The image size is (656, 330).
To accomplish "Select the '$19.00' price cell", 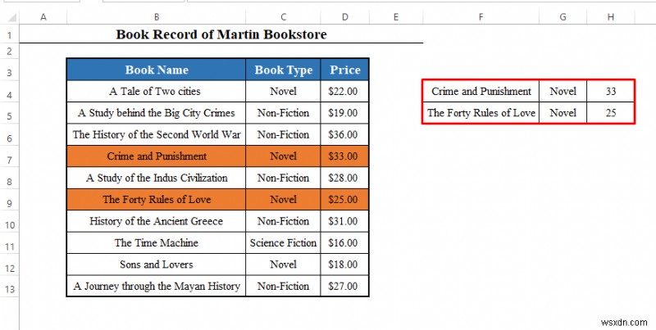I will pos(345,113).
